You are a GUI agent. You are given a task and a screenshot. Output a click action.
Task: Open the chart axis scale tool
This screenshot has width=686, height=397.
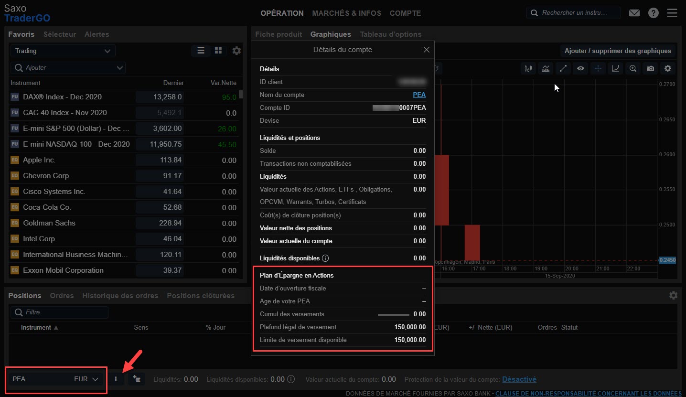(615, 69)
